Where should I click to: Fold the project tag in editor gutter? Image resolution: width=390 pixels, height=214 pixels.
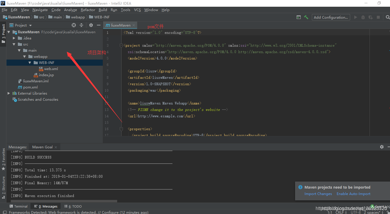click(121, 46)
